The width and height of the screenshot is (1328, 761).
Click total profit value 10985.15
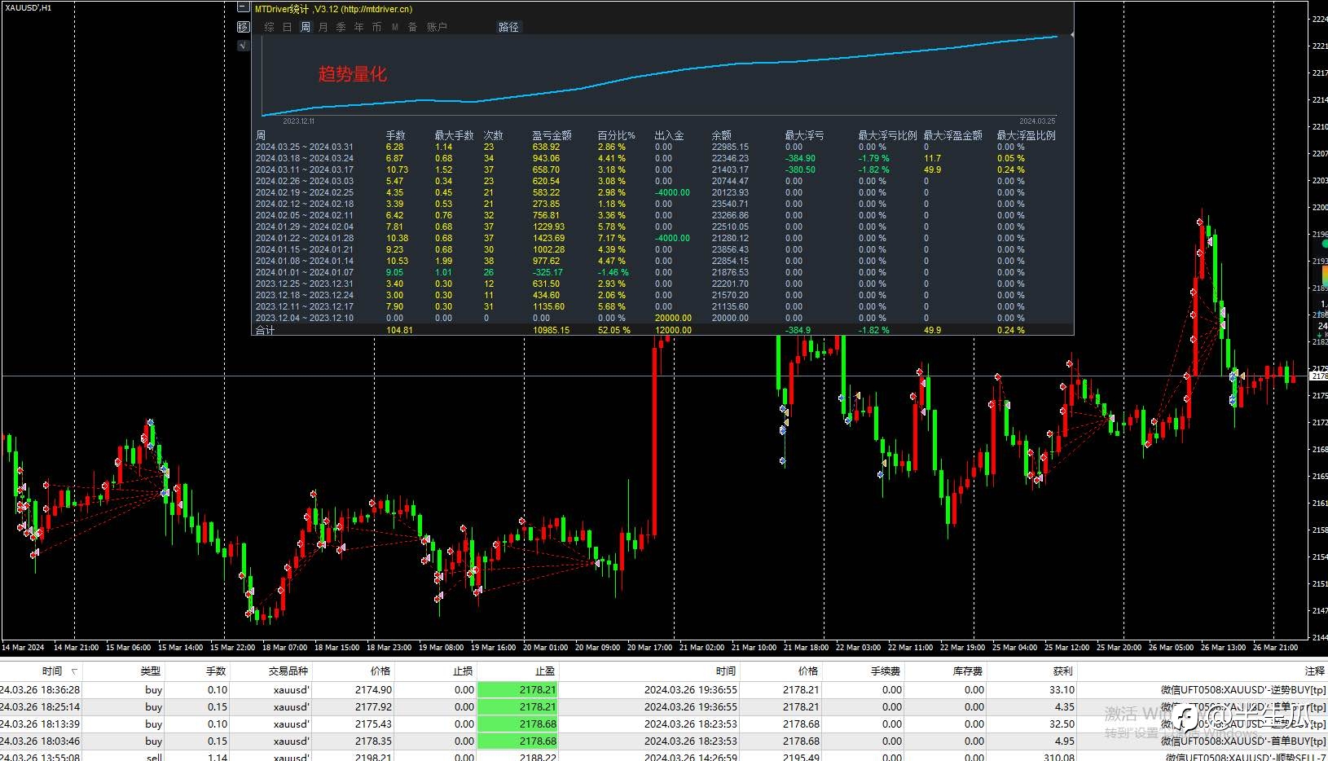(551, 331)
